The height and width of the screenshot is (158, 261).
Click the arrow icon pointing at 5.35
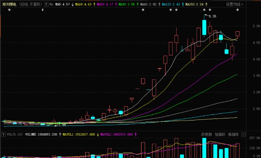pos(207,15)
